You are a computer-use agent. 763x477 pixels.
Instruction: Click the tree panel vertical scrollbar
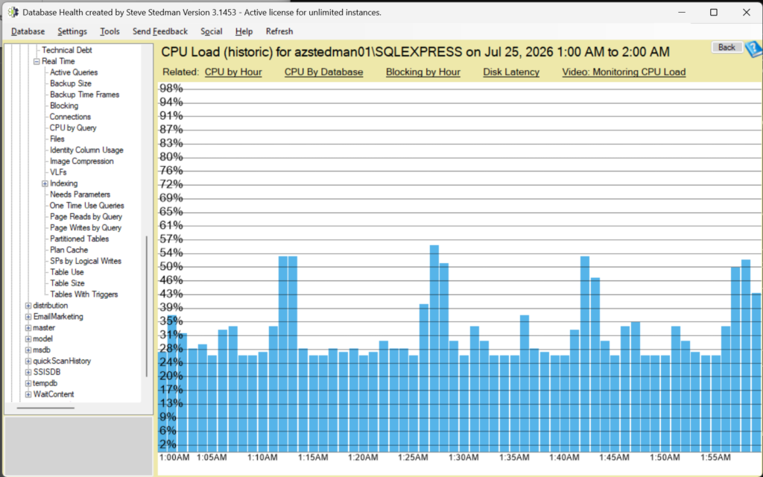[147, 306]
